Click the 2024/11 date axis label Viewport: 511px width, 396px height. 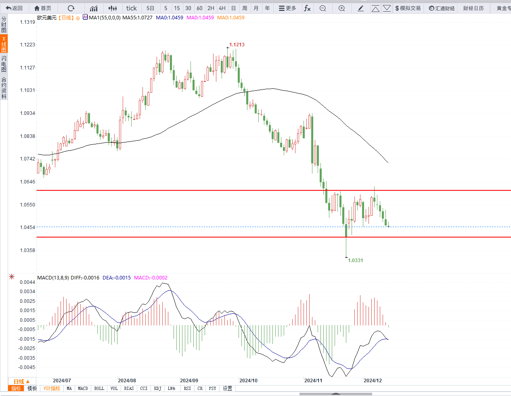click(313, 380)
